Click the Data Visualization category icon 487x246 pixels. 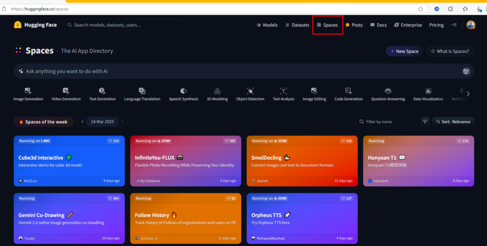tap(429, 91)
